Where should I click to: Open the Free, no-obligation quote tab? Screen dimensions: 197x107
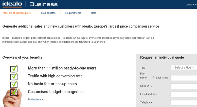pyautogui.click(x=16, y=13)
